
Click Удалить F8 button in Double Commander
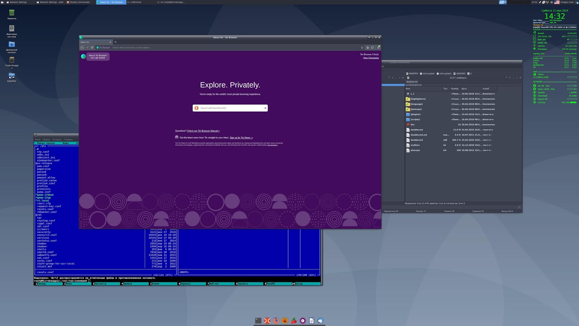coord(449,211)
